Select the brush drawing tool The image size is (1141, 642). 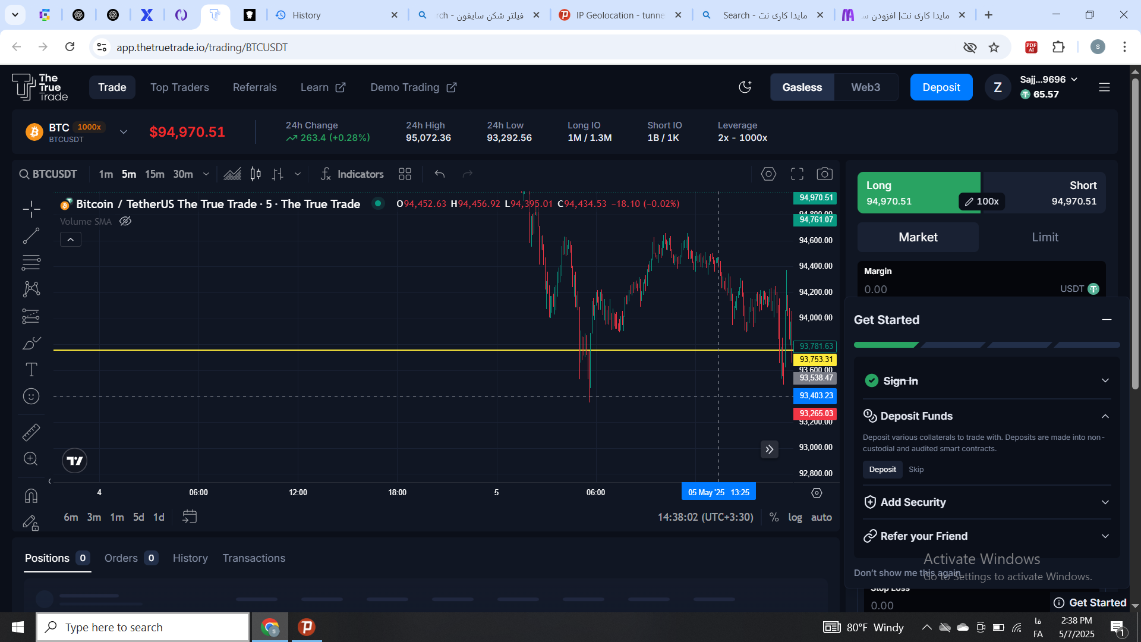31,343
